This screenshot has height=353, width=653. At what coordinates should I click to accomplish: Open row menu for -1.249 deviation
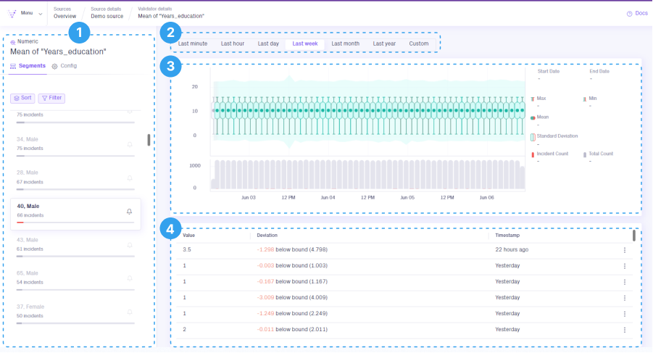coord(624,314)
